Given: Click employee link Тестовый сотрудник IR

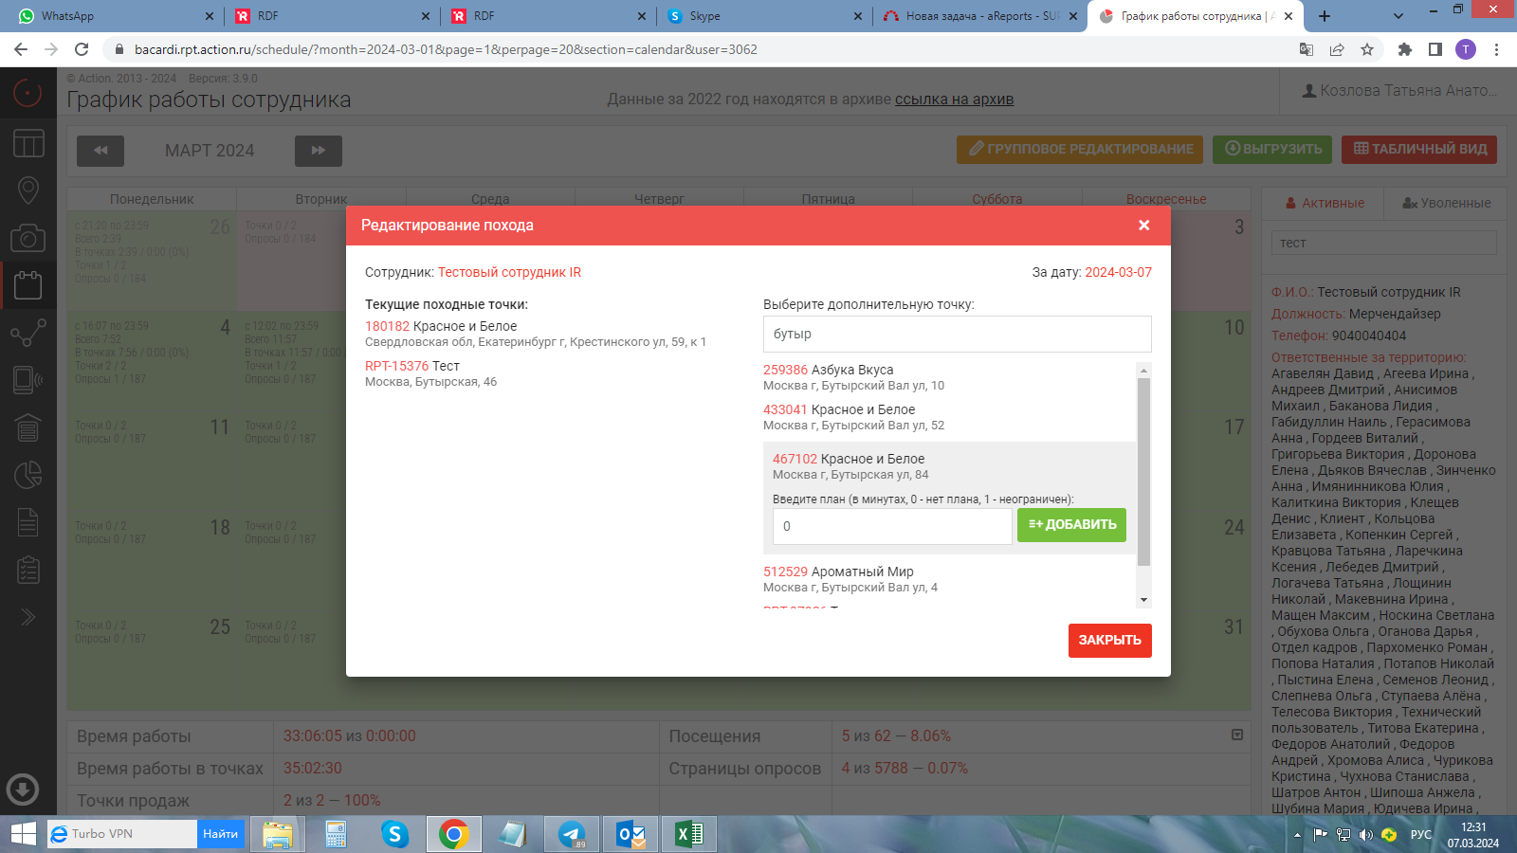Looking at the screenshot, I should coord(509,272).
